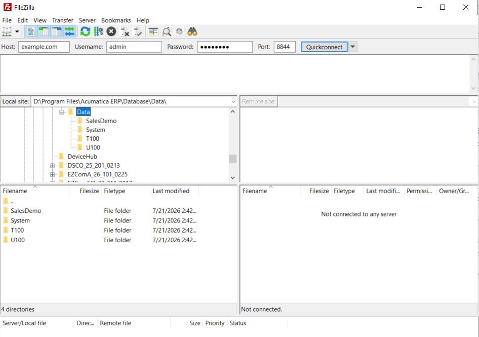
Task: Select SalesDemo in local tree
Action: tap(101, 121)
